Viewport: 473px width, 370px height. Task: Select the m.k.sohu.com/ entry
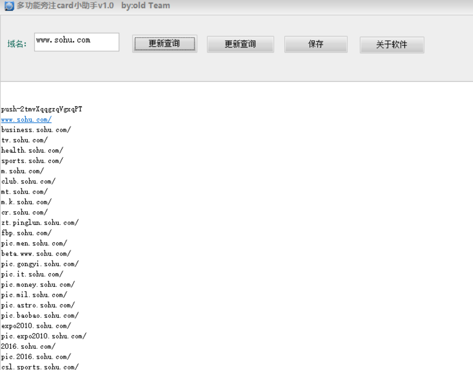(26, 202)
